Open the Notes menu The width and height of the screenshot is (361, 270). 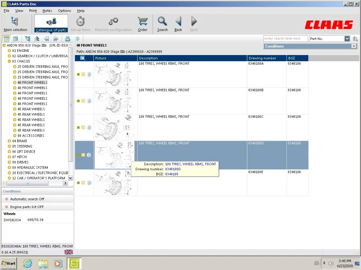[47, 11]
